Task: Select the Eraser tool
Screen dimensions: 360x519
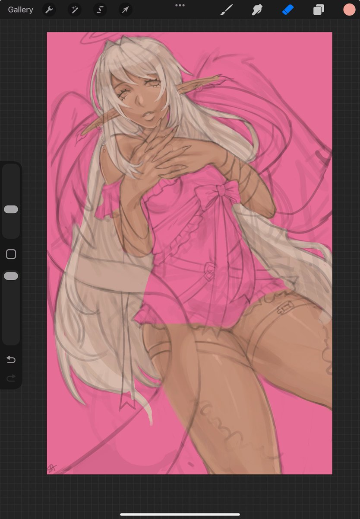Action: coord(288,10)
